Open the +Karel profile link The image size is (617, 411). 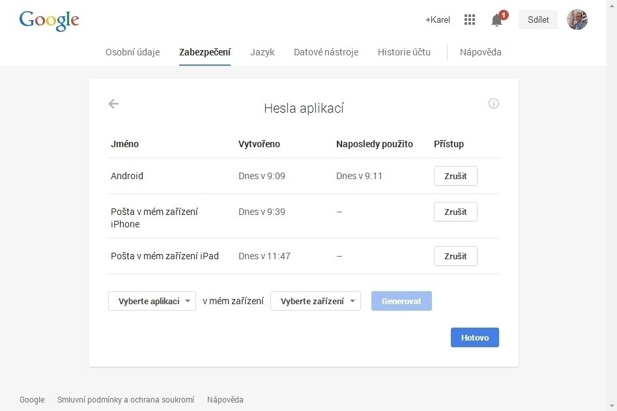tap(438, 20)
